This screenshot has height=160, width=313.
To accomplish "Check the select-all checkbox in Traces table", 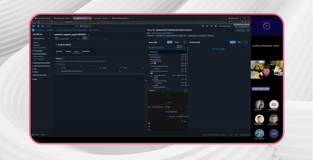I will tap(58, 68).
